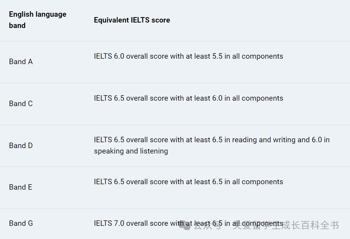Select the Band E row label
This screenshot has width=350, height=239.
click(x=21, y=187)
